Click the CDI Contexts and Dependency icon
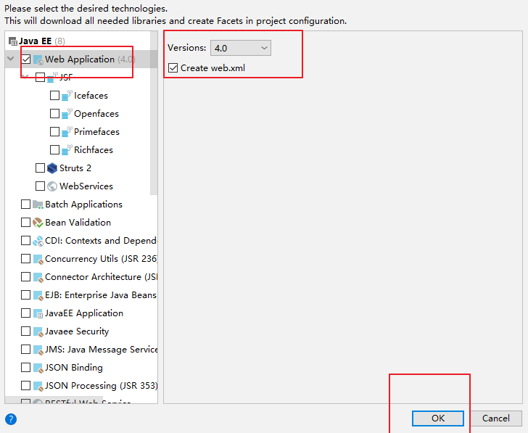 point(38,241)
